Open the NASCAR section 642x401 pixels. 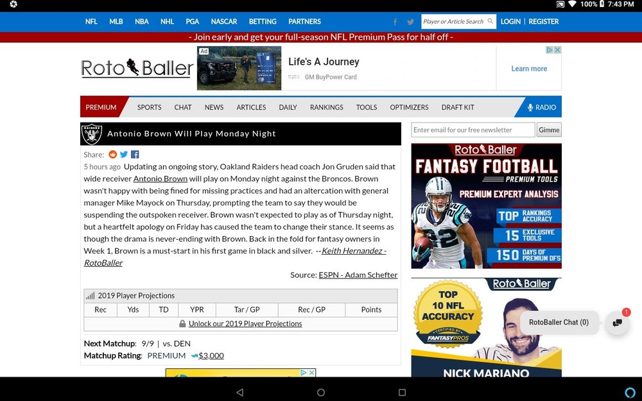[224, 22]
